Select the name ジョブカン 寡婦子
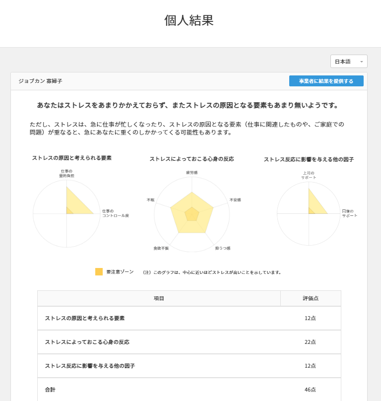This screenshot has width=381, height=401. point(40,81)
